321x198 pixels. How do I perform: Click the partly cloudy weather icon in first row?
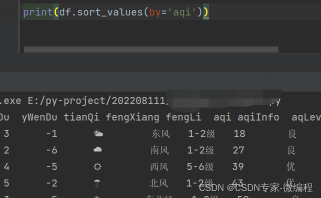pos(98,133)
